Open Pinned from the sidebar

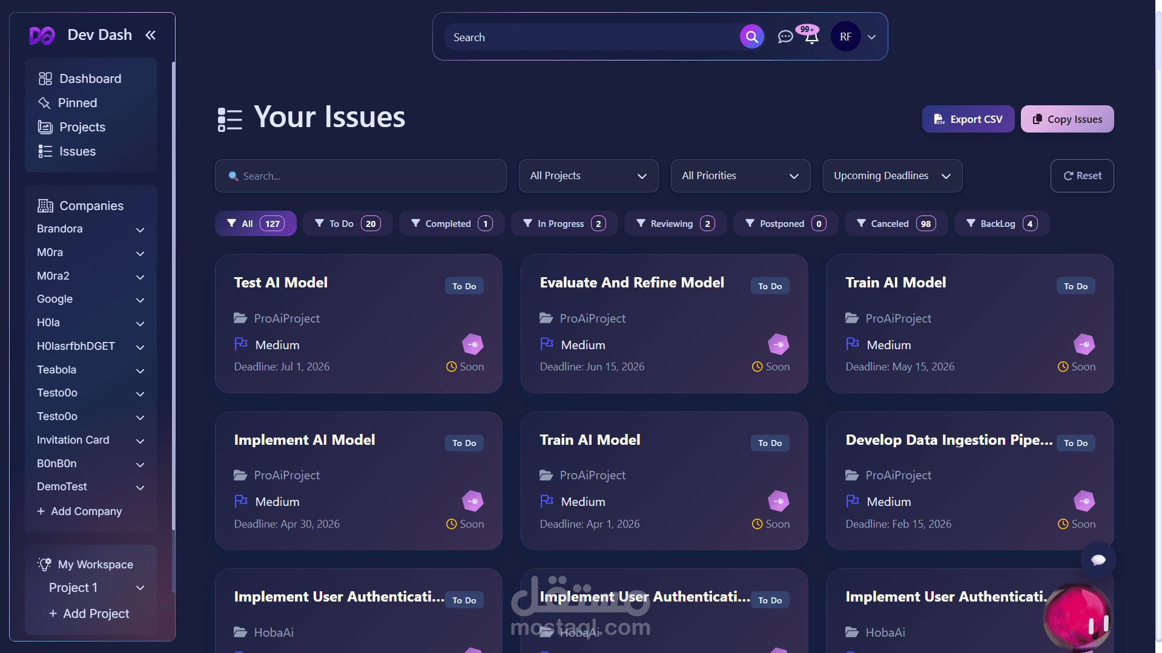click(68, 103)
